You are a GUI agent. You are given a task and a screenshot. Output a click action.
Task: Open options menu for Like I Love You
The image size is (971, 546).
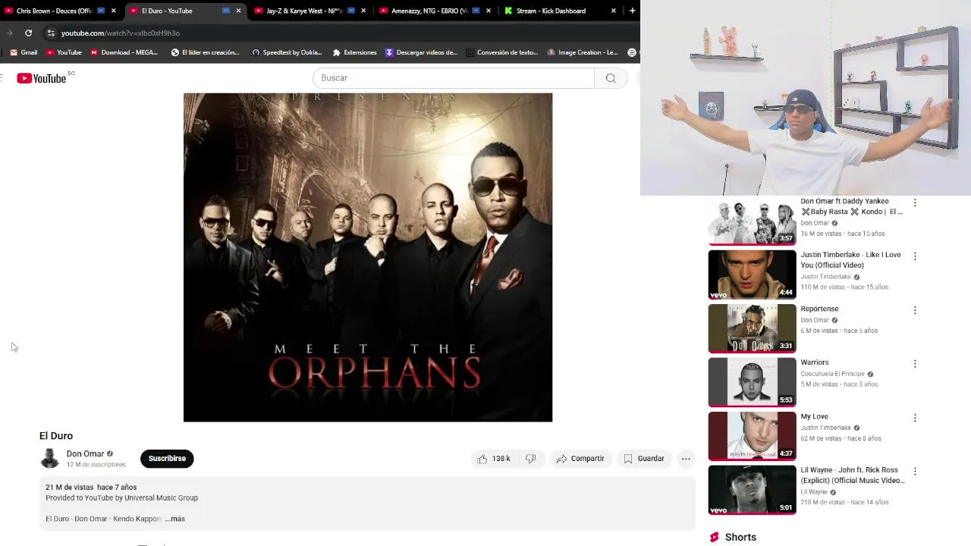915,256
